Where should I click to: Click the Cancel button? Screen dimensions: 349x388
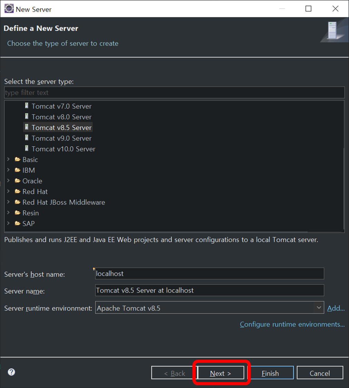[320, 373]
